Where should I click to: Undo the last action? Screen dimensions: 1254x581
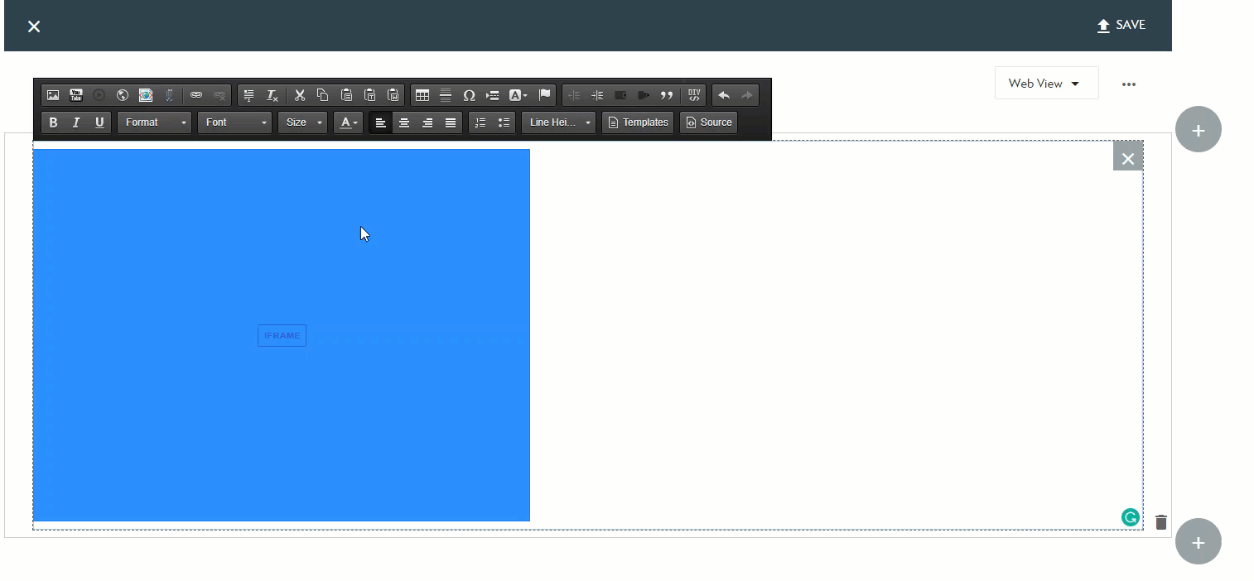click(x=724, y=95)
